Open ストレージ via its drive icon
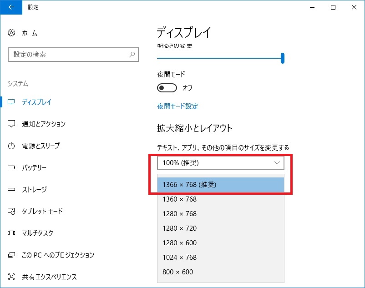Screen dimensions: 365x288 (x=12, y=189)
